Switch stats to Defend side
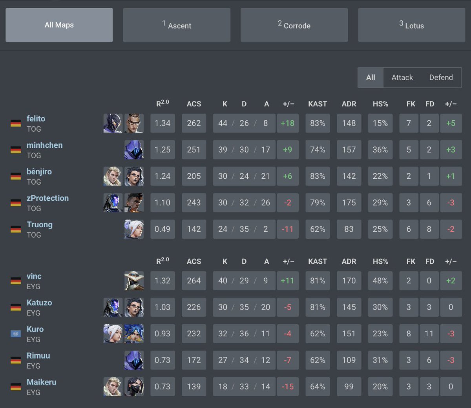Image resolution: width=471 pixels, height=408 pixels. tap(441, 78)
